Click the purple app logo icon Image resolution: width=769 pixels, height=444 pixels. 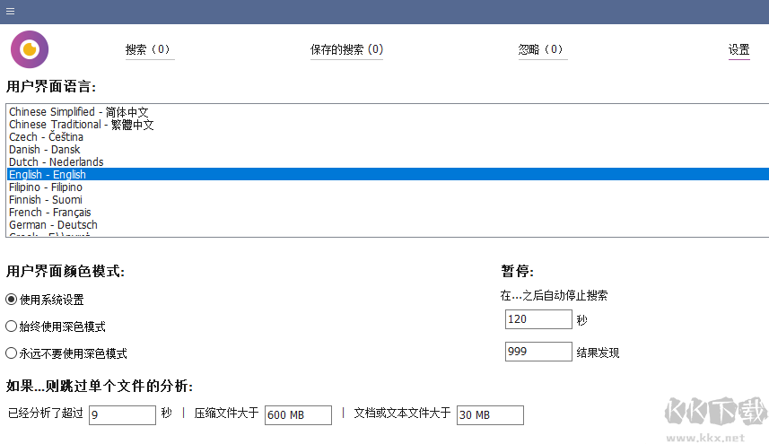(30, 49)
